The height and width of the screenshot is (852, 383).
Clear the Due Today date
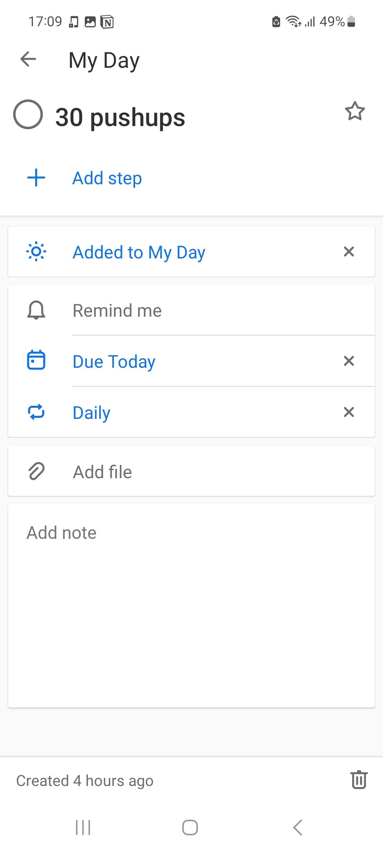349,361
